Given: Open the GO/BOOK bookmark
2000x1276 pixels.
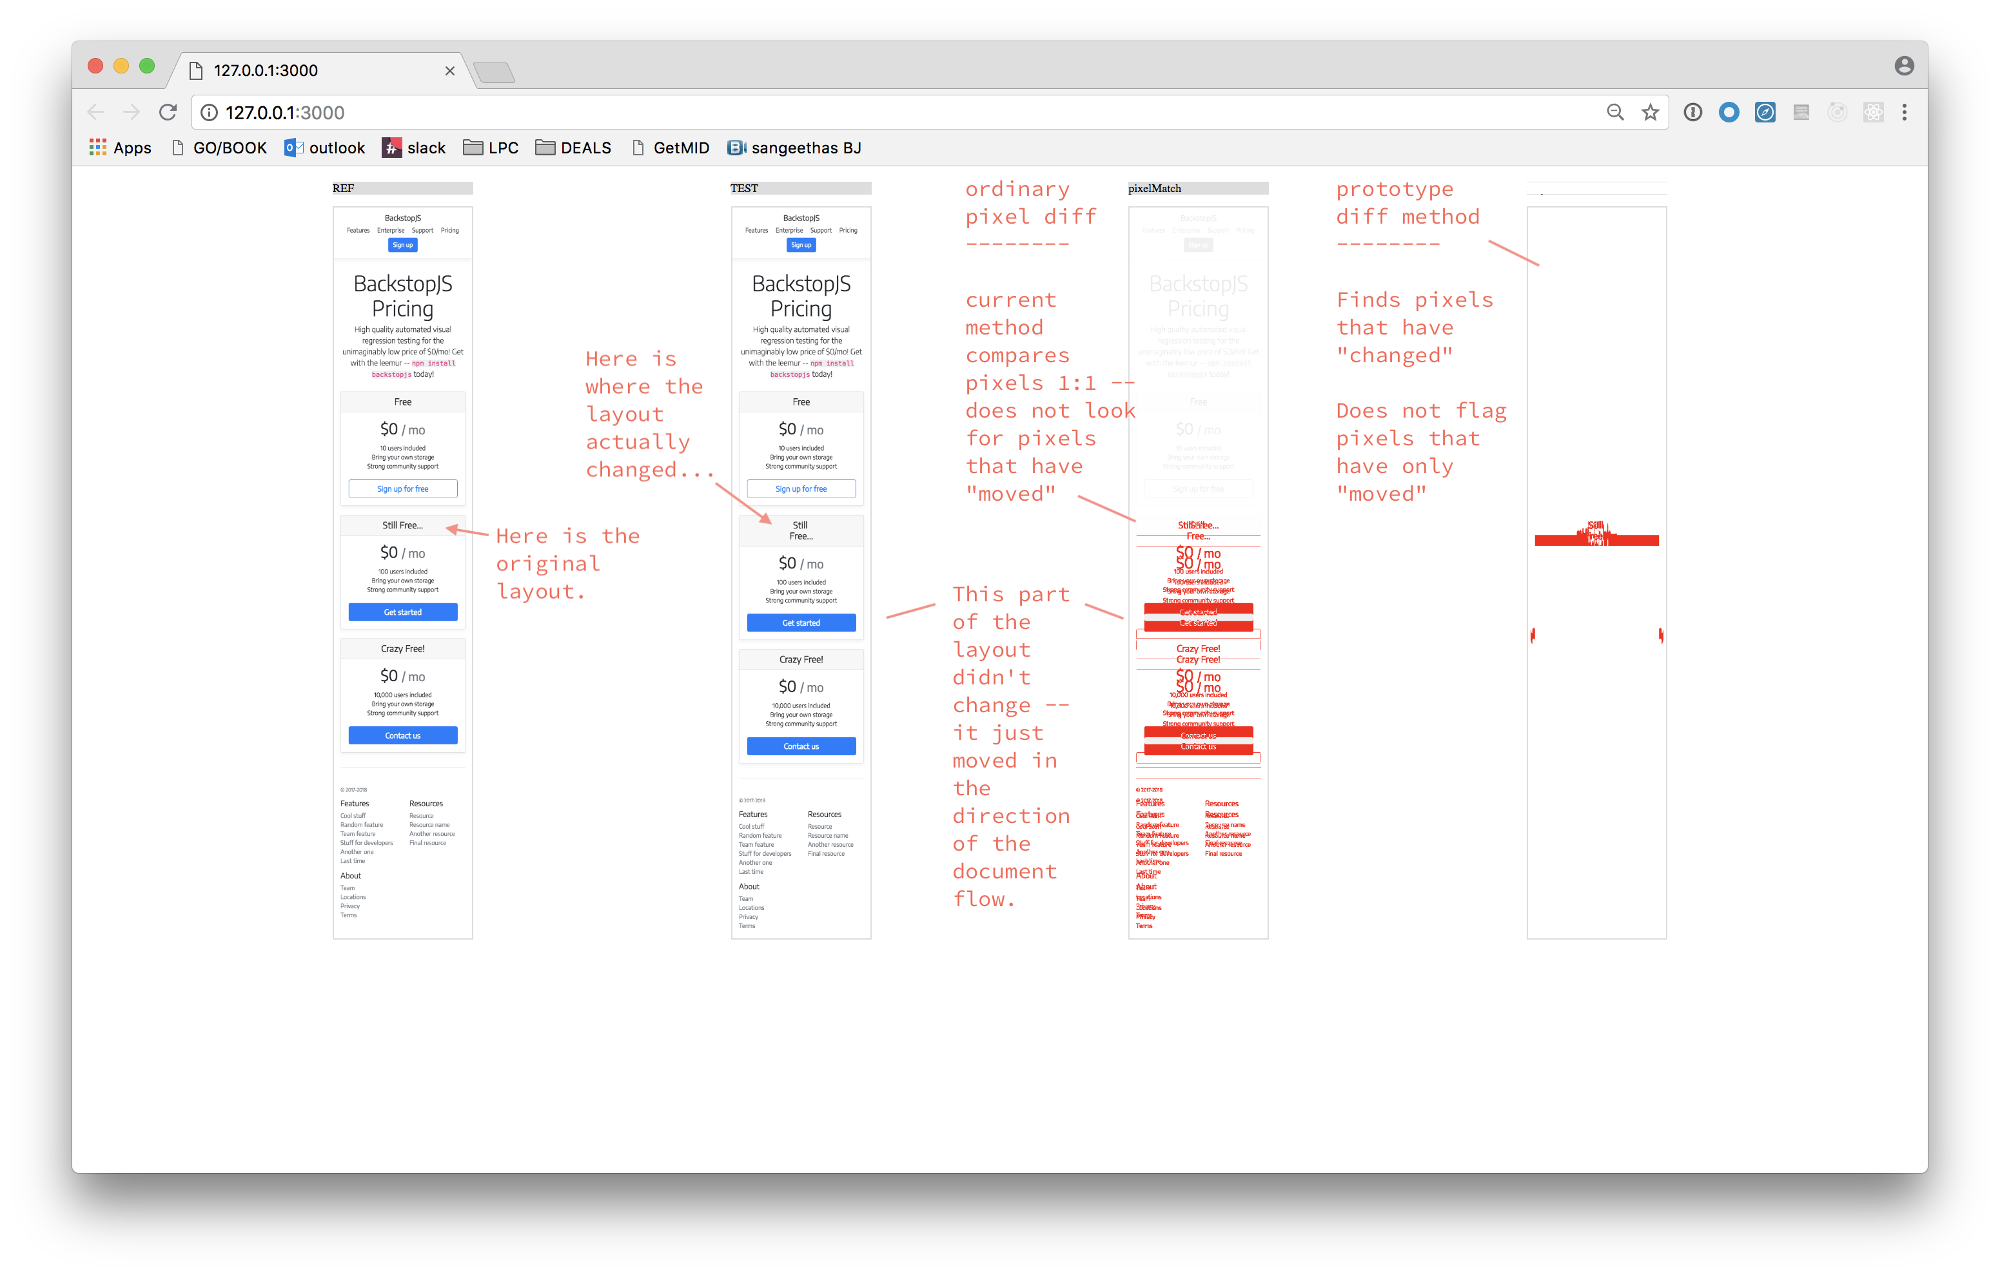Looking at the screenshot, I should pyautogui.click(x=219, y=148).
